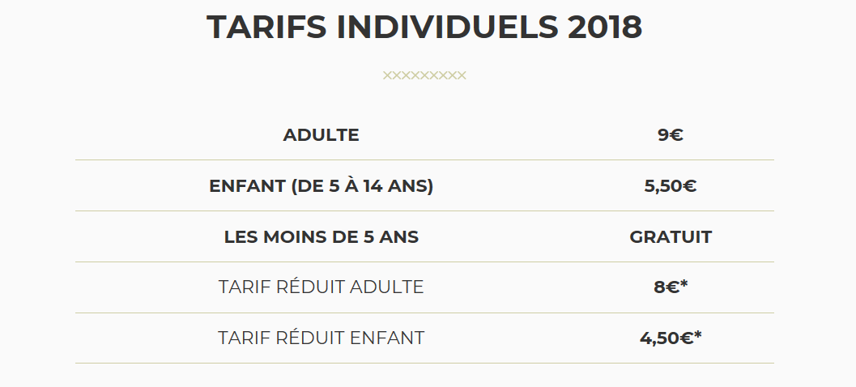Click the euro sign in 9€
This screenshot has height=387, width=856.
[x=676, y=135]
